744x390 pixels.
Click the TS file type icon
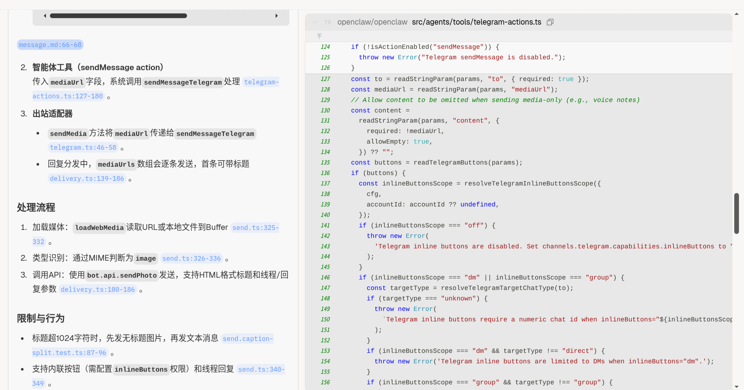(x=328, y=22)
